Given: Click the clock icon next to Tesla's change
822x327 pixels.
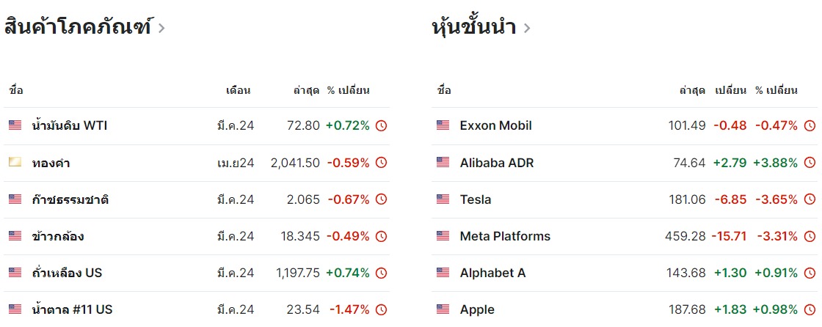Looking at the screenshot, I should [810, 199].
